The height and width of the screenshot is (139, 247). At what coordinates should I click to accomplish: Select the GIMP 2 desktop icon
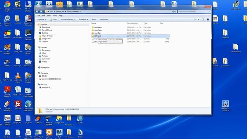point(7,63)
